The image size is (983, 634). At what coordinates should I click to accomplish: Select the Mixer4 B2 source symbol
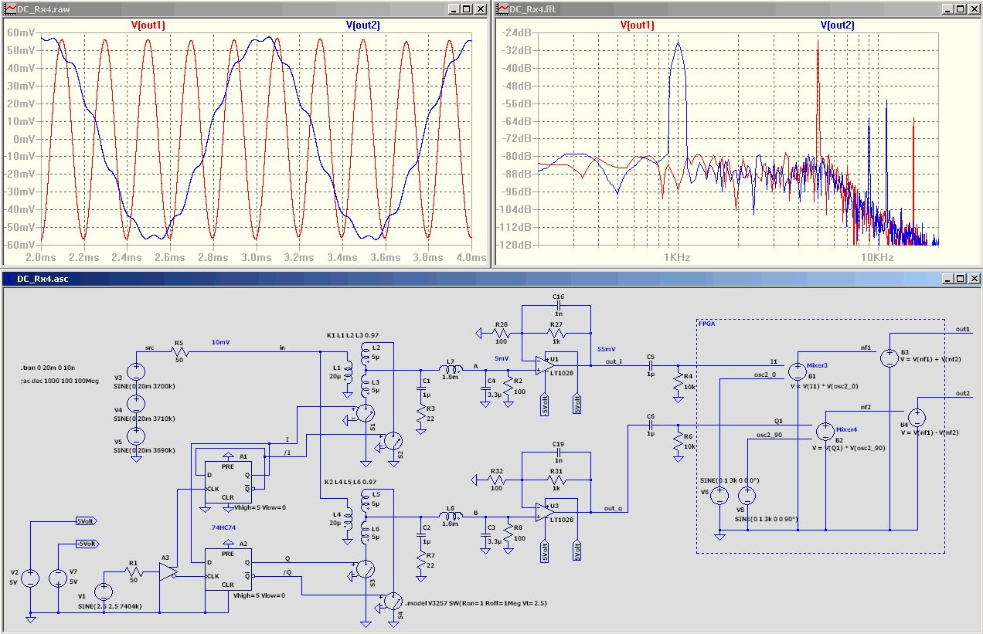tap(825, 432)
